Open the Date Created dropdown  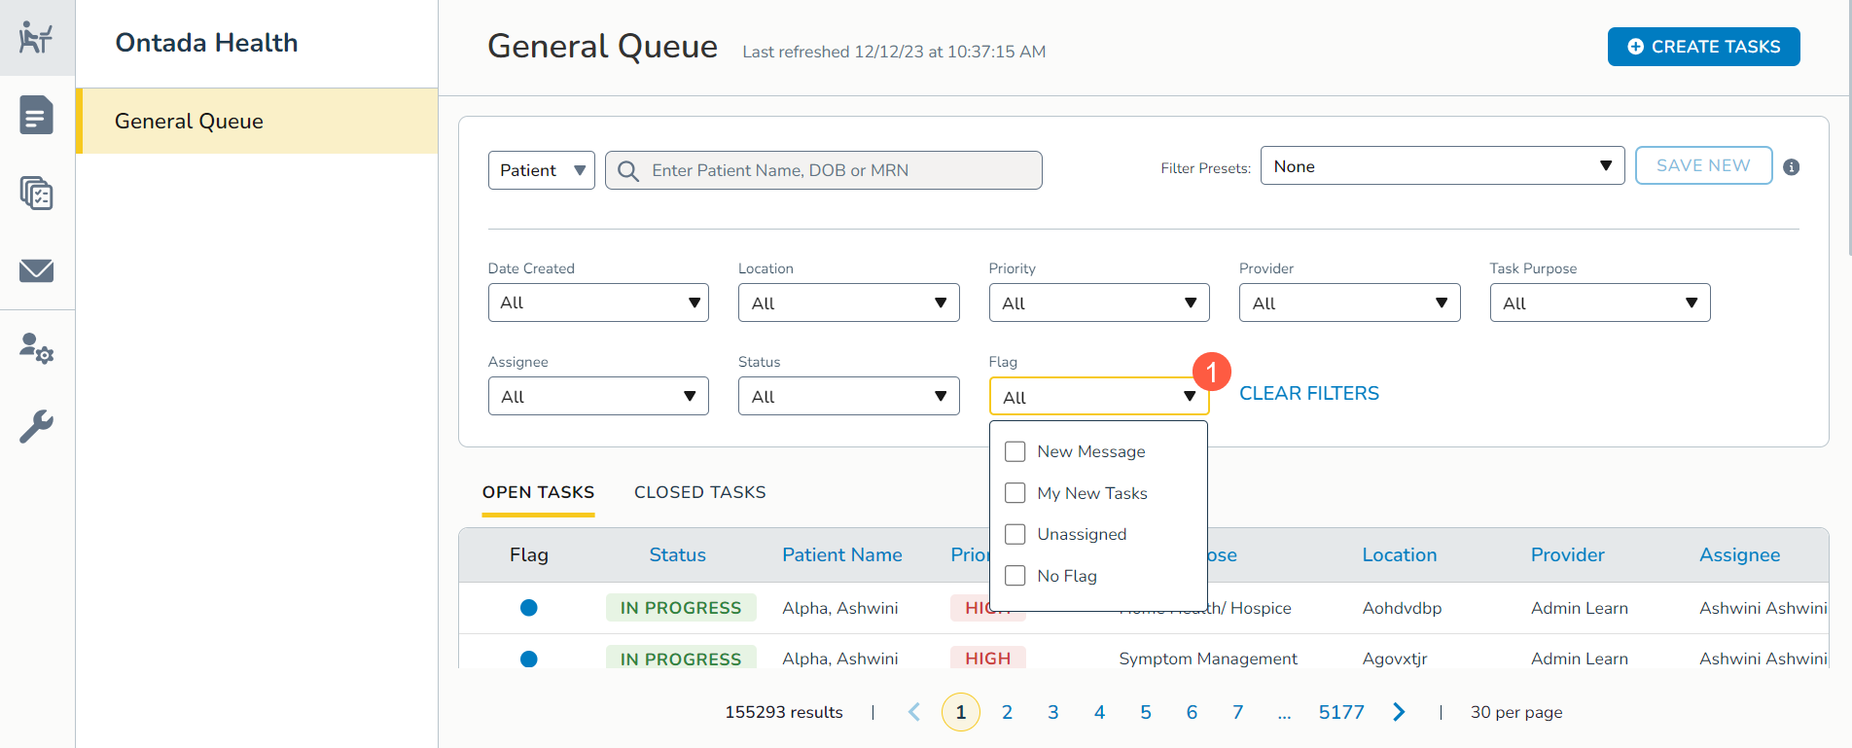[x=597, y=303]
